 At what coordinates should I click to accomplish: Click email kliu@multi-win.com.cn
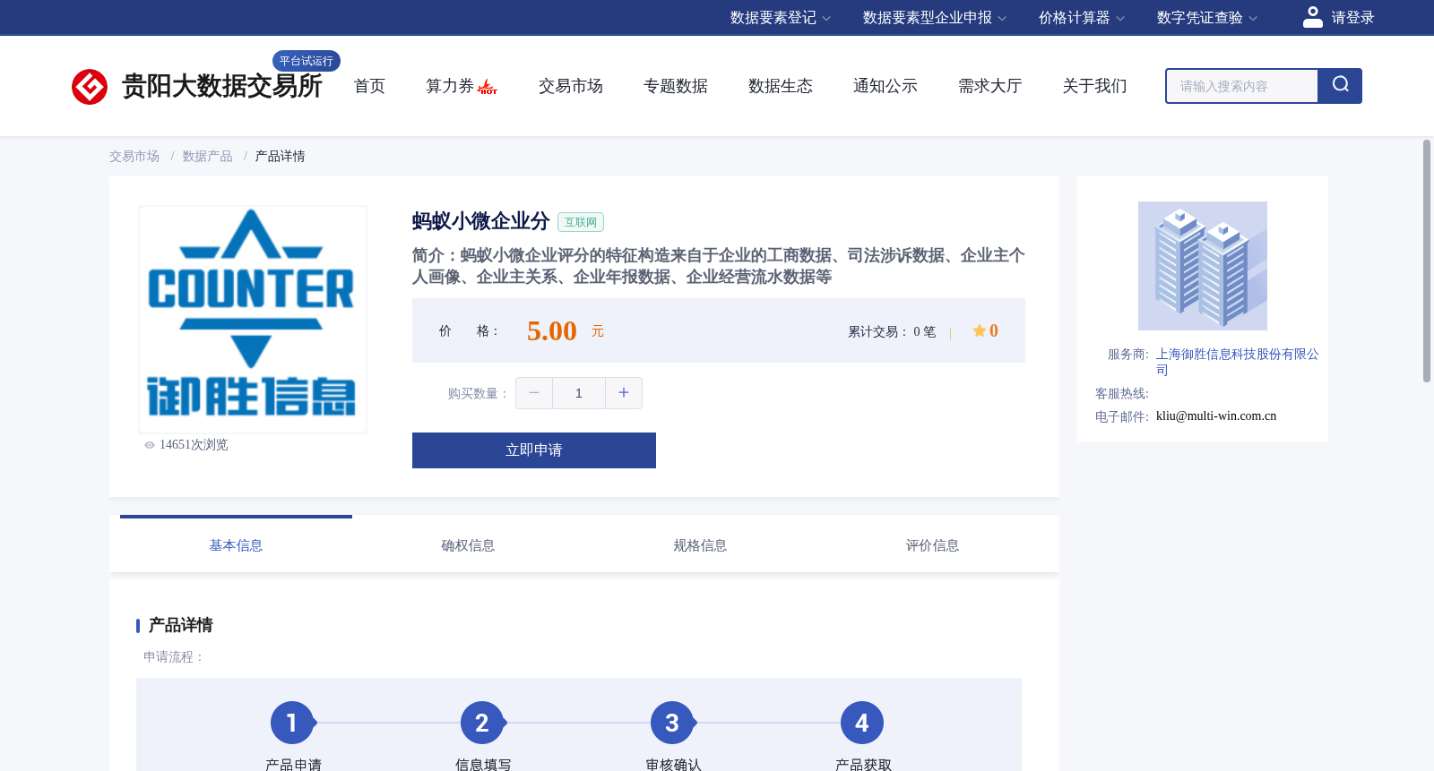tap(1216, 416)
